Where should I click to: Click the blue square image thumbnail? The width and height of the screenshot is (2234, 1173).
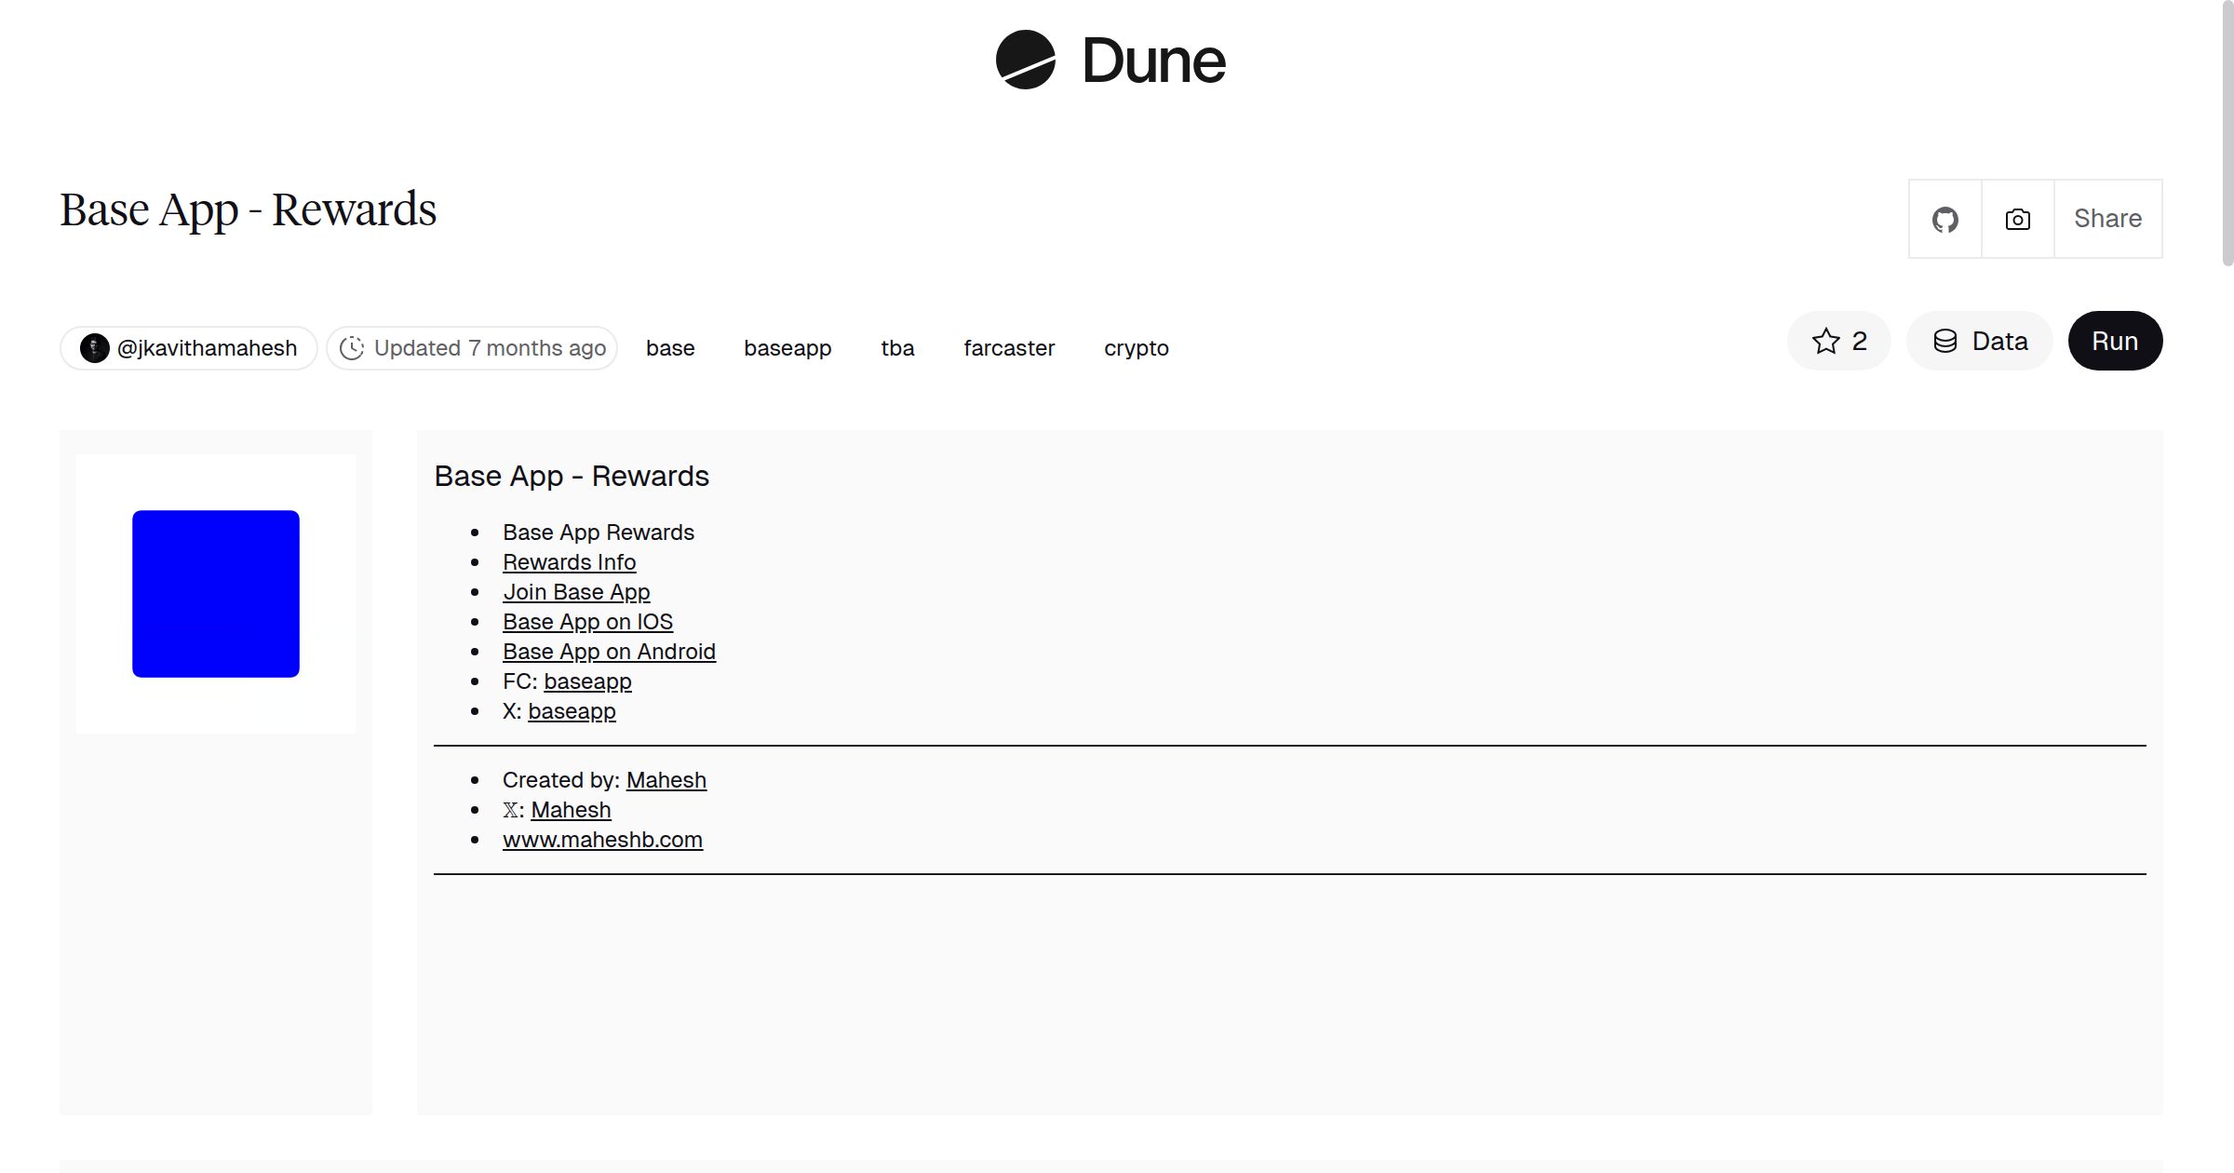click(215, 592)
